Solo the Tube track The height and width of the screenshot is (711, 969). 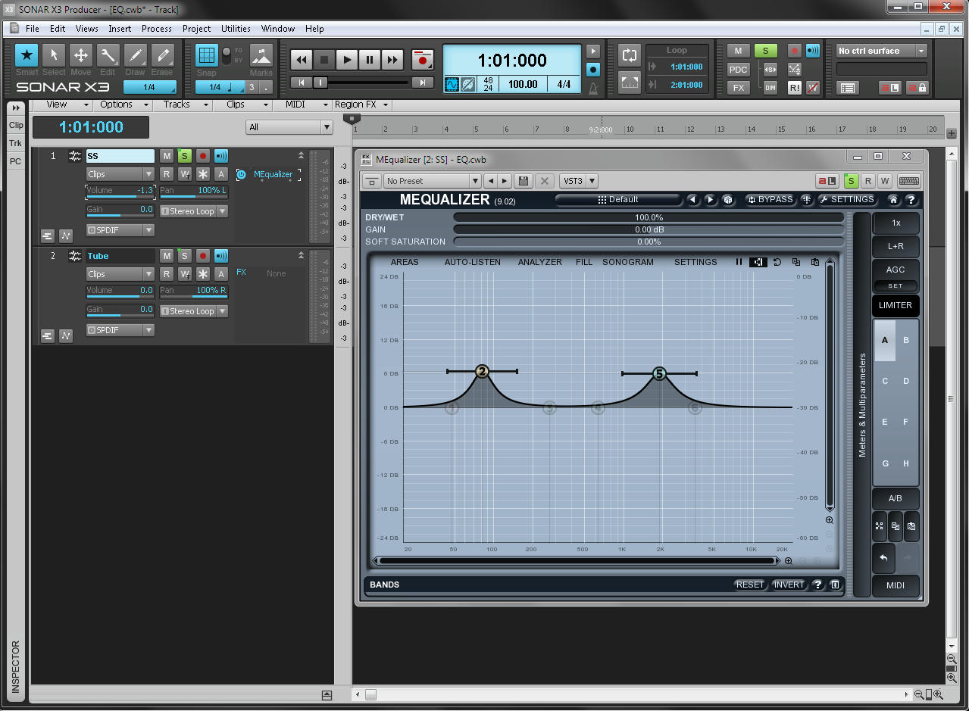pyautogui.click(x=185, y=256)
